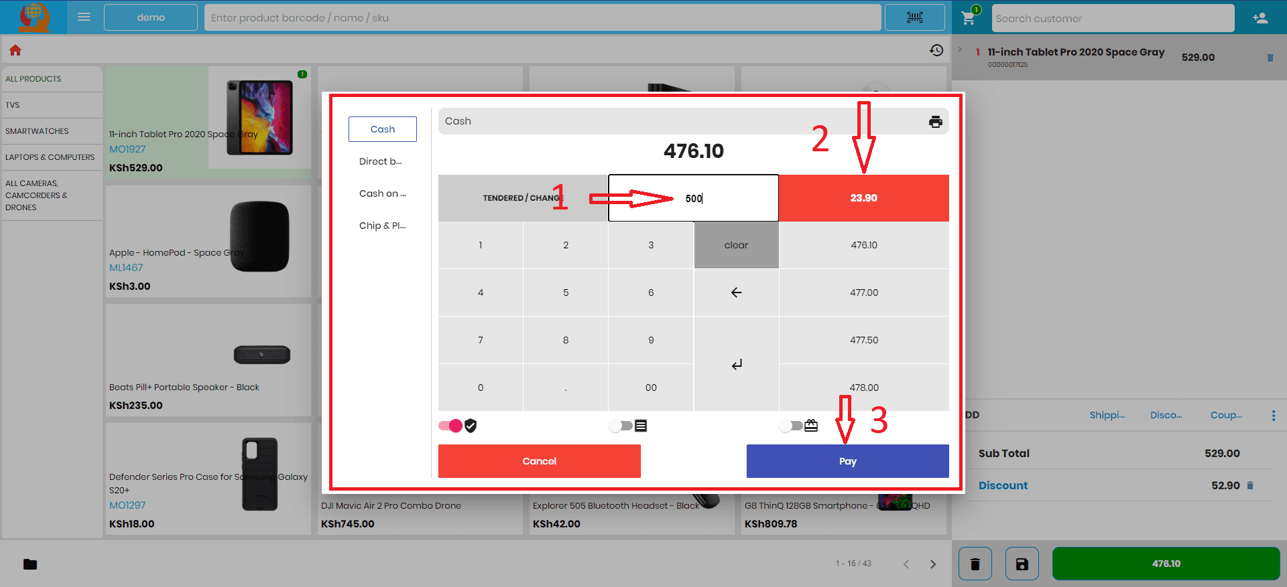Viewport: 1287px width, 587px height.
Task: Go to next products page arrow
Action: tap(933, 564)
